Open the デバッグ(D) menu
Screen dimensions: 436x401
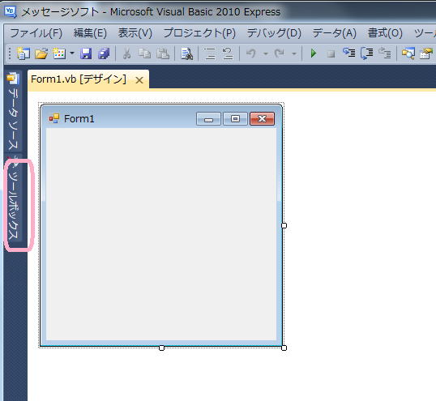tap(274, 33)
